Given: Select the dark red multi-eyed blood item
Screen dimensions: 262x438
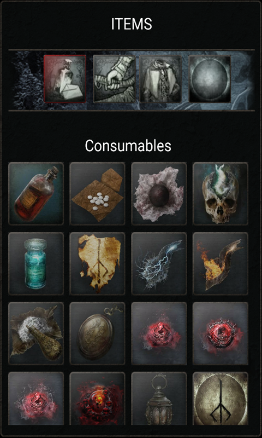Looking at the screenshot, I should pyautogui.click(x=98, y=399).
